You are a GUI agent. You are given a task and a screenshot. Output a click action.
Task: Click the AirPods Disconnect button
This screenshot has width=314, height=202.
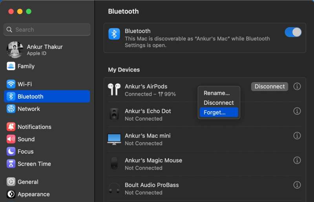pyautogui.click(x=270, y=87)
